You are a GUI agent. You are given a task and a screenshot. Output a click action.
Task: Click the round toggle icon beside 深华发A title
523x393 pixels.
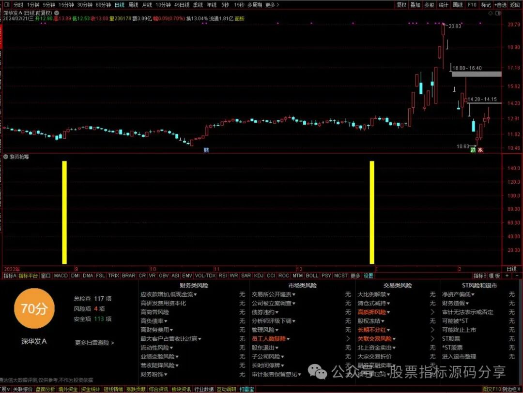coord(56,13)
